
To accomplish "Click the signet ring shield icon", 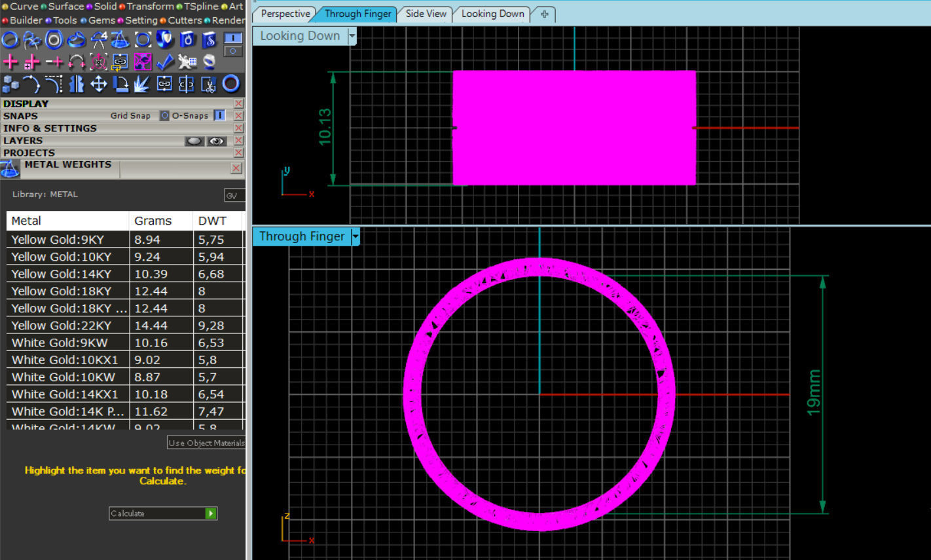I will pyautogui.click(x=165, y=40).
